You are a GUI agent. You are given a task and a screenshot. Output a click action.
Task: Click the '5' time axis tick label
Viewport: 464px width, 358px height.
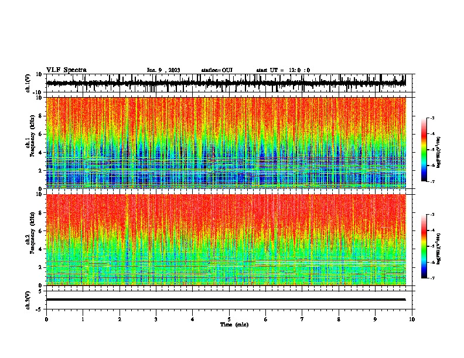point(229,319)
